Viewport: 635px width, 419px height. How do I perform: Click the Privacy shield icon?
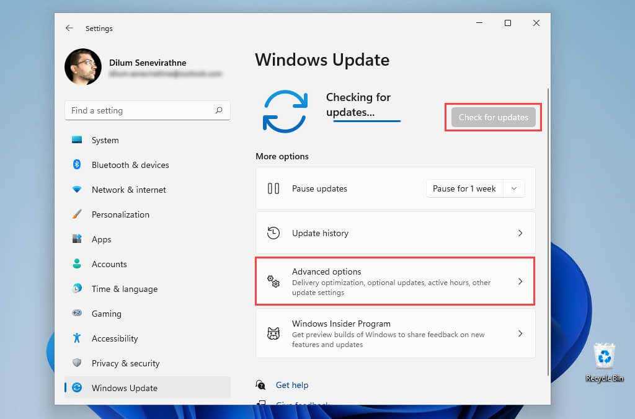77,363
